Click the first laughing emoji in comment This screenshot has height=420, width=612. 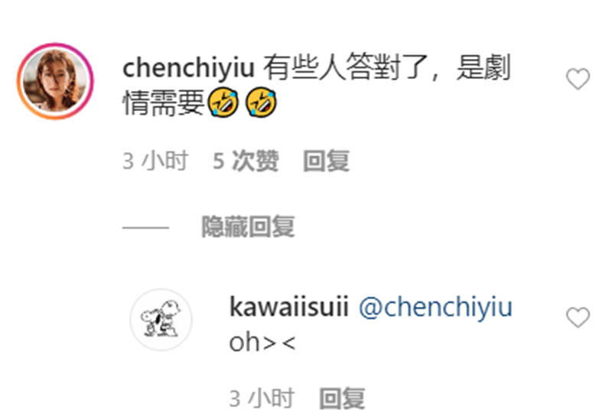(x=223, y=103)
